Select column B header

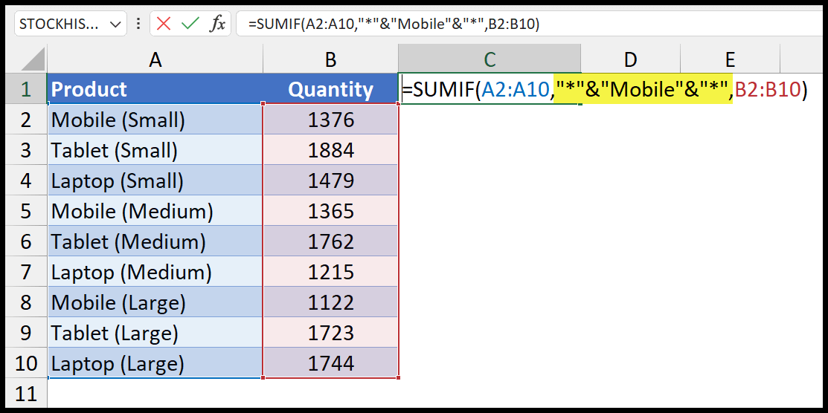[330, 59]
